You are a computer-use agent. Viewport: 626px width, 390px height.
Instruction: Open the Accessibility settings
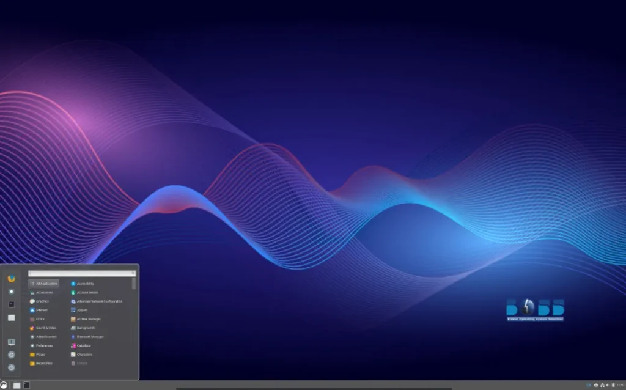(x=86, y=284)
